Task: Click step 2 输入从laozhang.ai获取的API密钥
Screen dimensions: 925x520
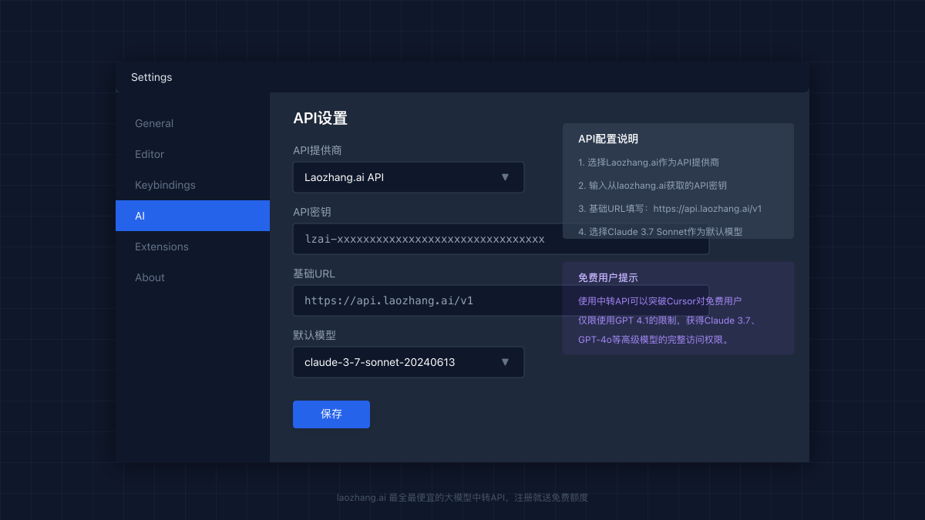Action: coord(652,186)
